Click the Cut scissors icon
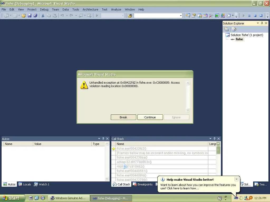The height and width of the screenshot is (202, 270). [x=43, y=16]
